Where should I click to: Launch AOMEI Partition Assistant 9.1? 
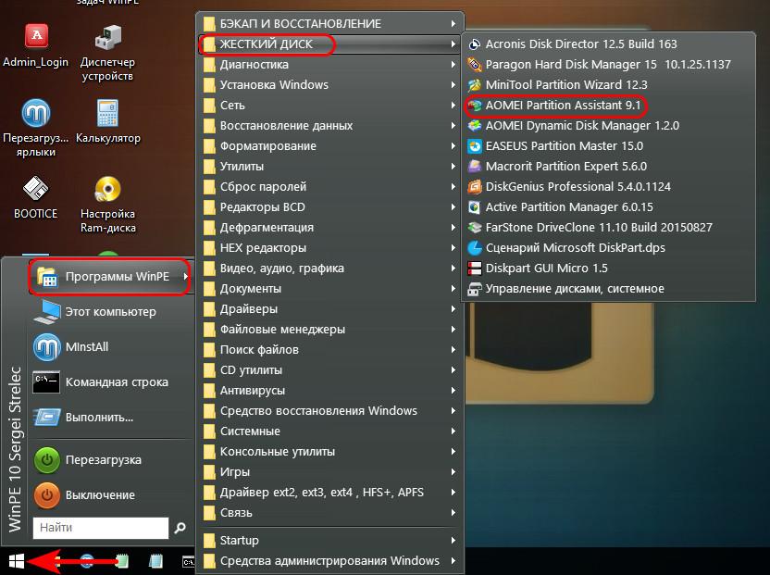608,106
